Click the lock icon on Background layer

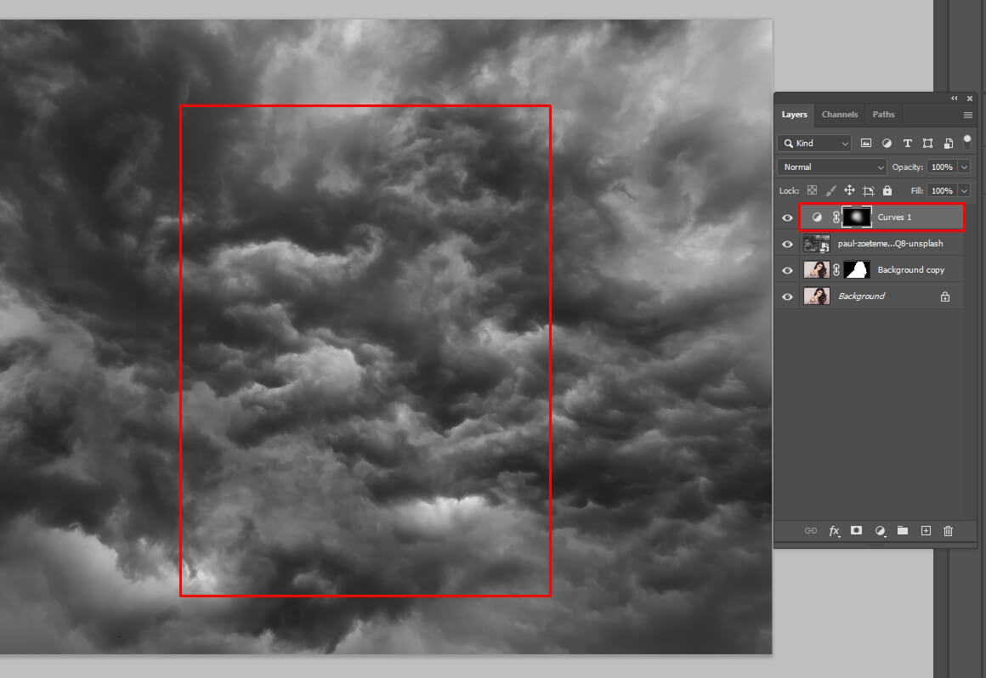coord(945,297)
